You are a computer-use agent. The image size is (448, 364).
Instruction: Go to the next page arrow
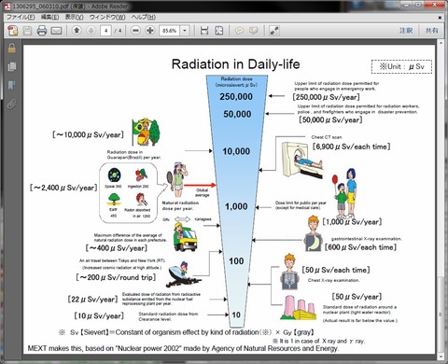91,30
